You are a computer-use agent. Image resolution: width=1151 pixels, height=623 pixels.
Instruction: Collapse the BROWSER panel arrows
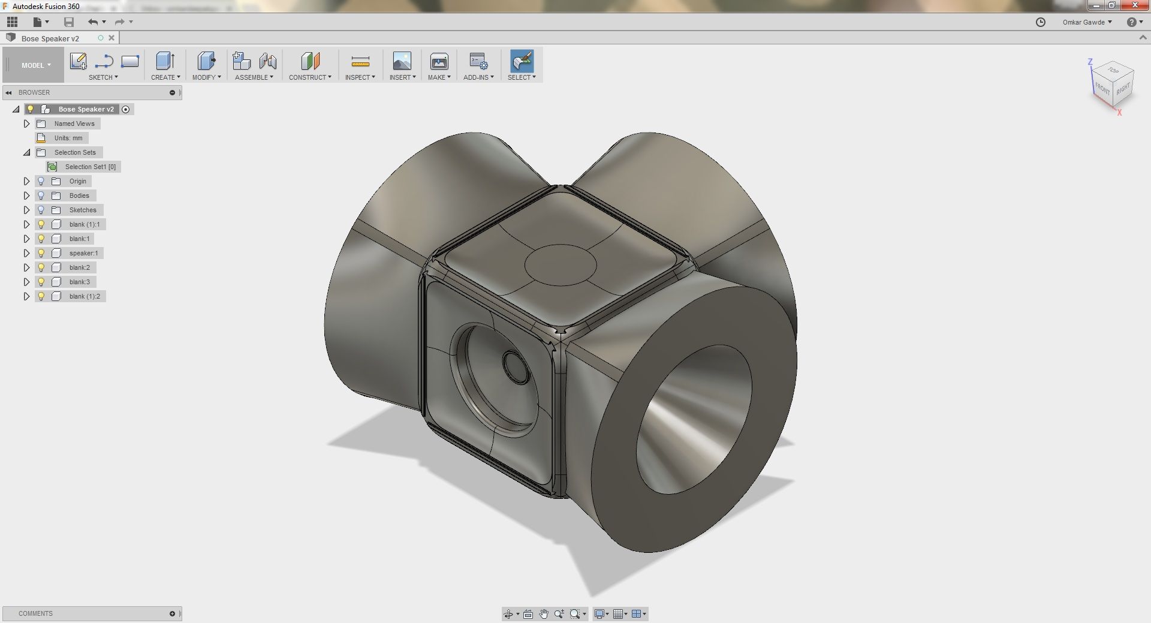[8, 92]
